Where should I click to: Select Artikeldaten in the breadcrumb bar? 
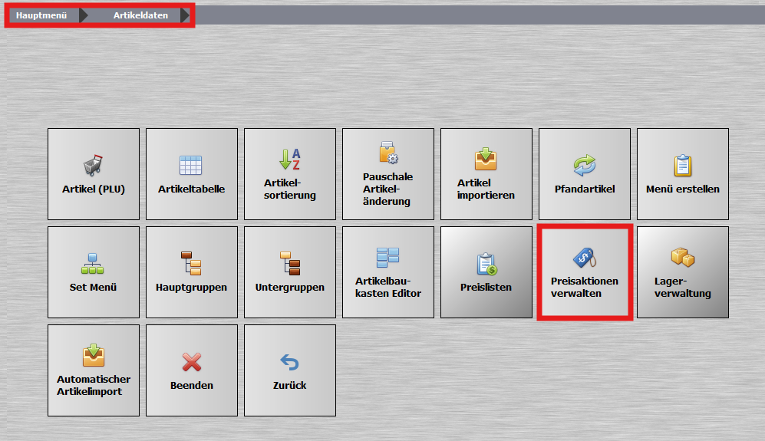click(x=140, y=15)
